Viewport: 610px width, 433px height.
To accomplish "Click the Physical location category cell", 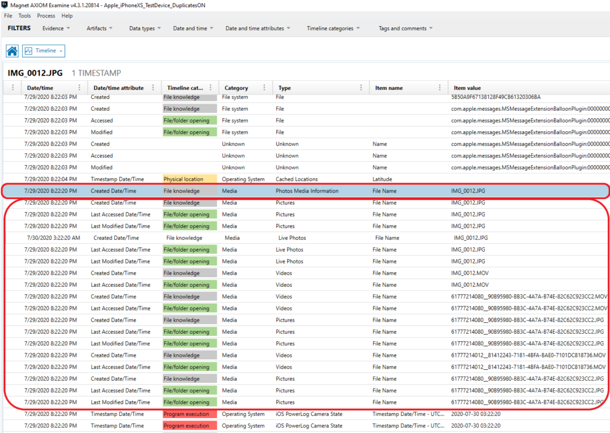I will pos(189,179).
